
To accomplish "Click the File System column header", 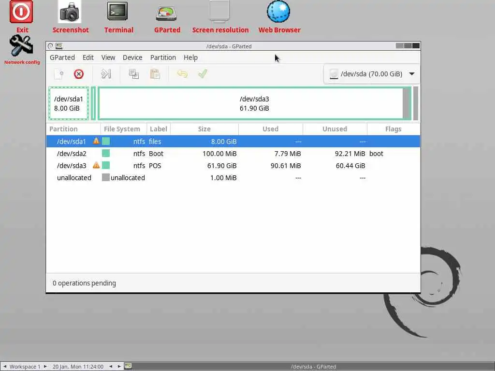I will pos(123,129).
